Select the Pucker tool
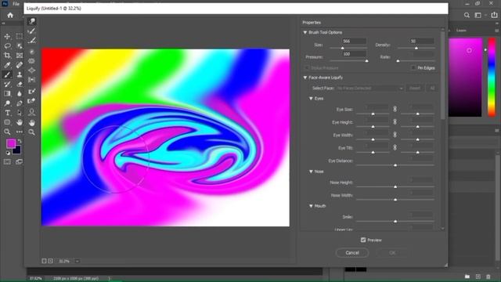Image resolution: width=501 pixels, height=282 pixels. point(31,61)
